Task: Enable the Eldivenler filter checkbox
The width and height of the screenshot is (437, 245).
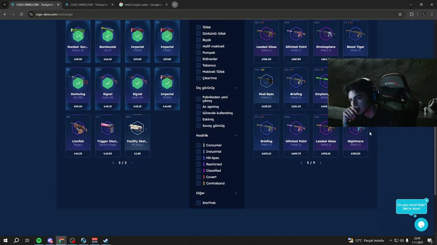Action: point(198,59)
